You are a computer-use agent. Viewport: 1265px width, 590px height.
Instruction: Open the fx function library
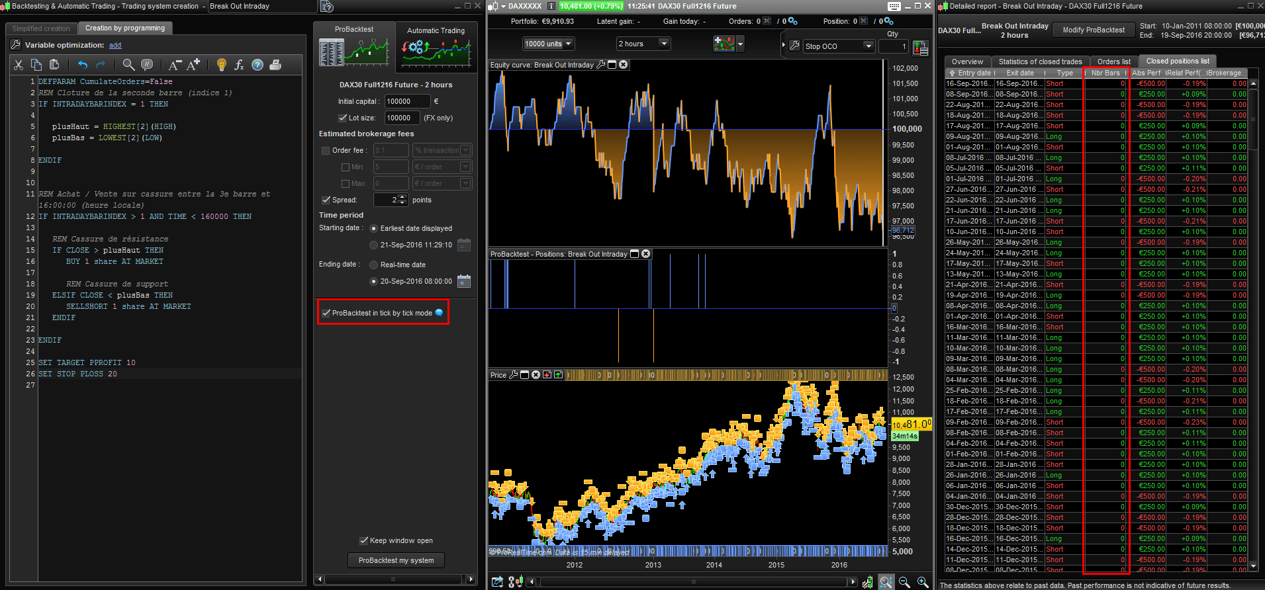239,65
